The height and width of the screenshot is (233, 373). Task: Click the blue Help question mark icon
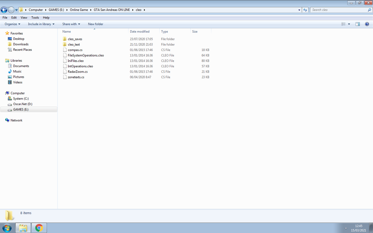(x=367, y=24)
